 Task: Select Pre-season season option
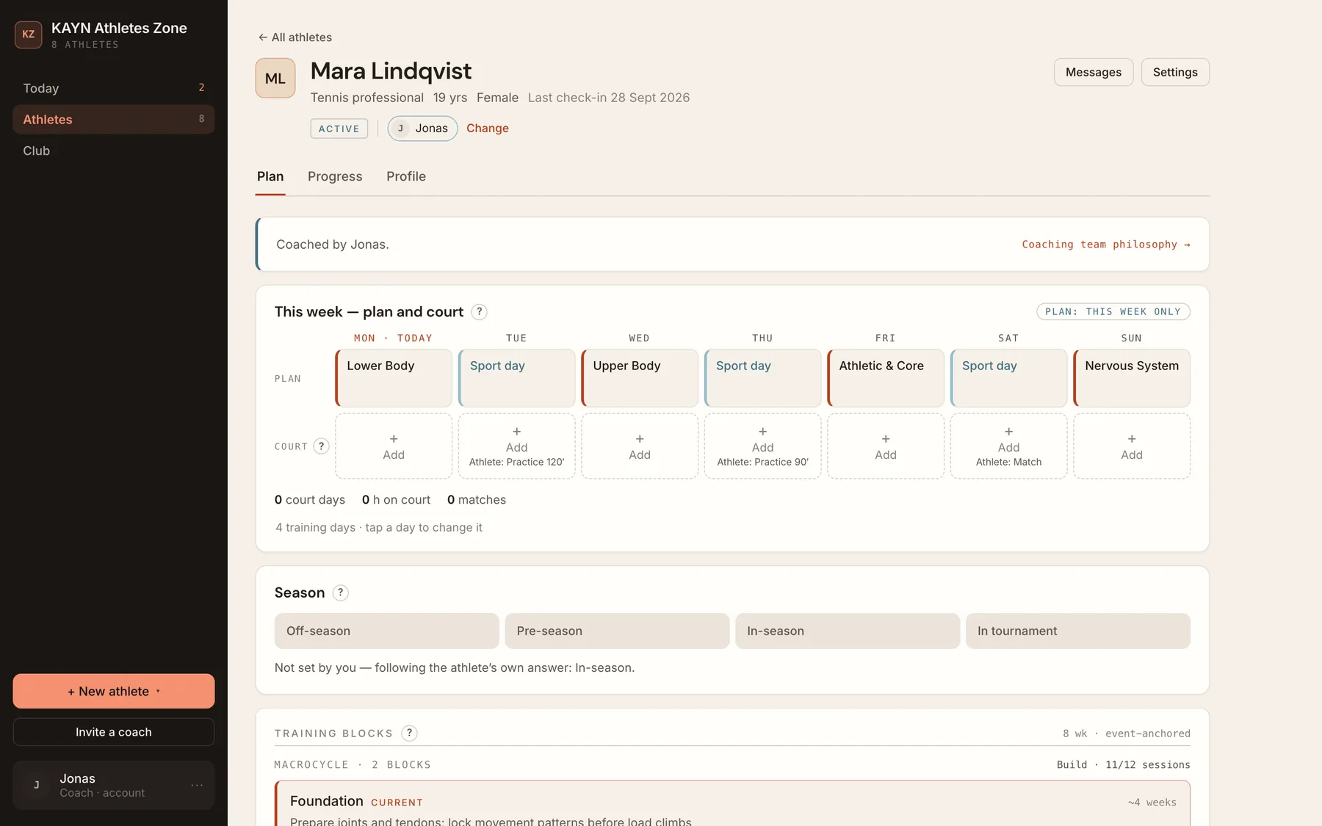click(617, 631)
